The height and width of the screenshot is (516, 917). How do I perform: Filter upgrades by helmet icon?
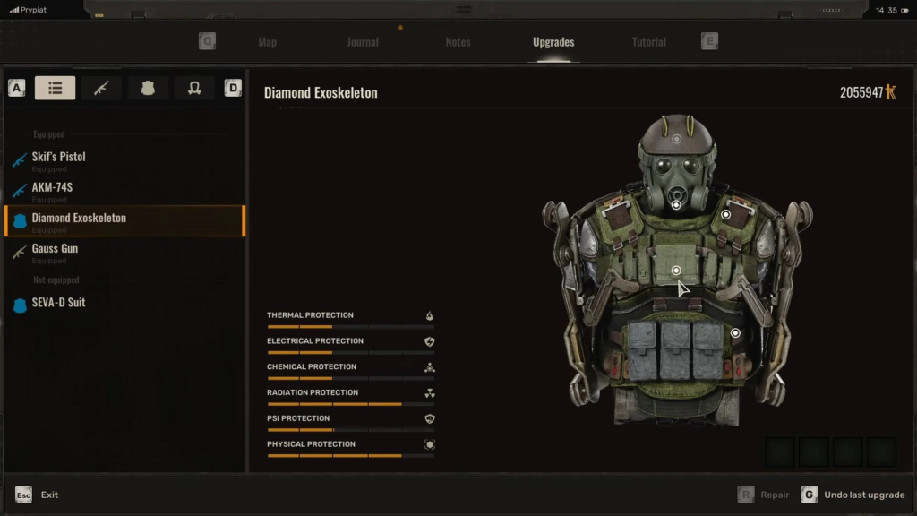tap(193, 88)
